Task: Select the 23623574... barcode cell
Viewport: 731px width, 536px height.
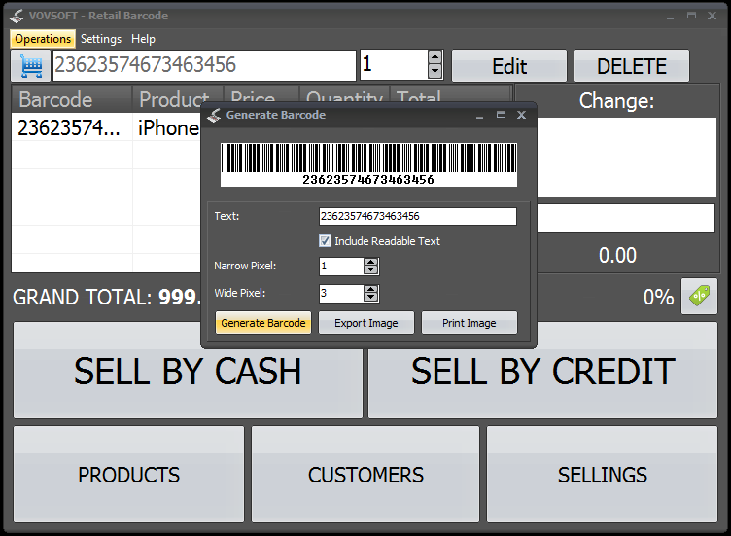Action: click(x=72, y=127)
